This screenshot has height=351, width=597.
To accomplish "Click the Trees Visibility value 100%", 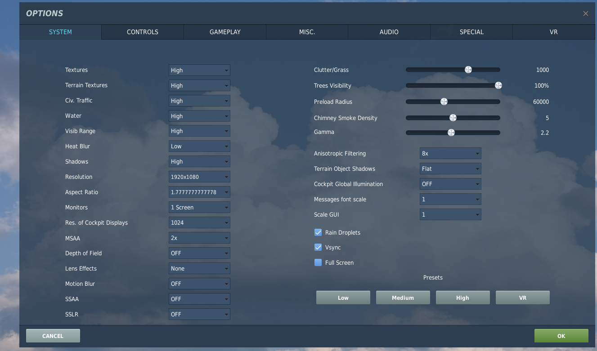I will pyautogui.click(x=542, y=85).
